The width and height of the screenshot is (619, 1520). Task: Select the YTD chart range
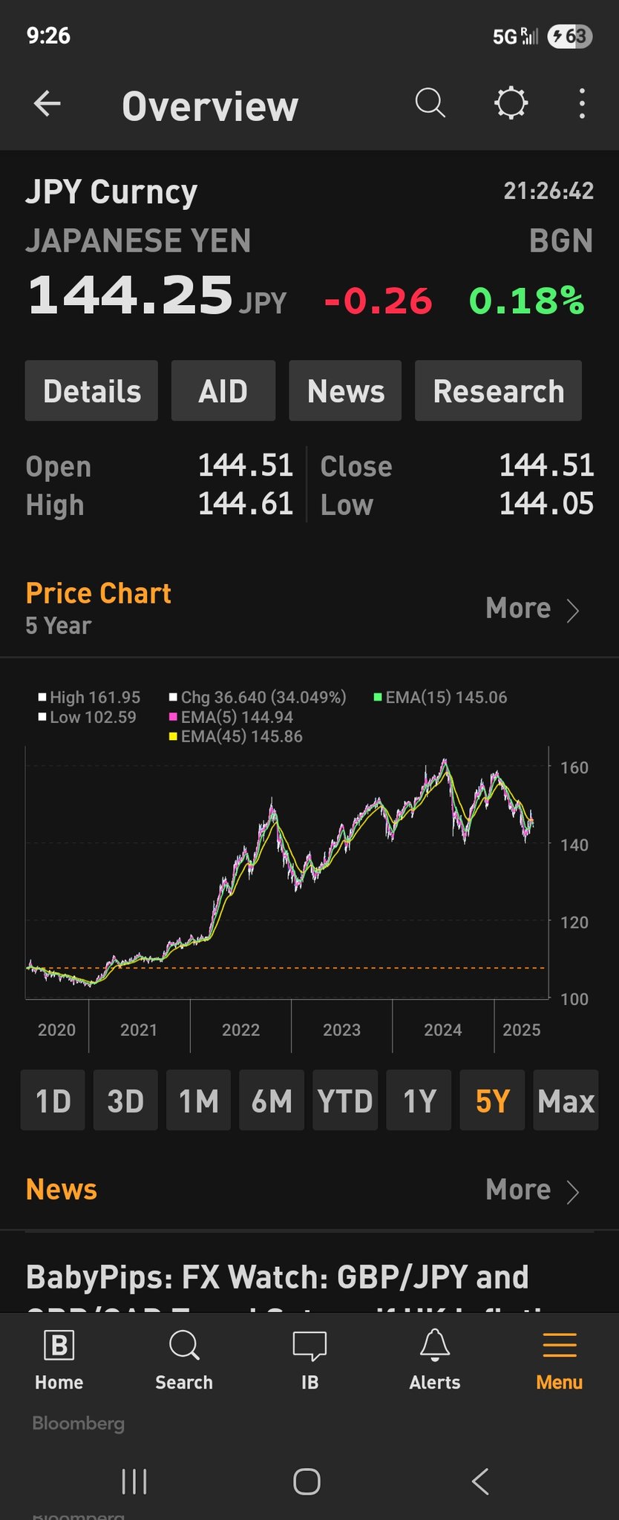pos(345,1101)
